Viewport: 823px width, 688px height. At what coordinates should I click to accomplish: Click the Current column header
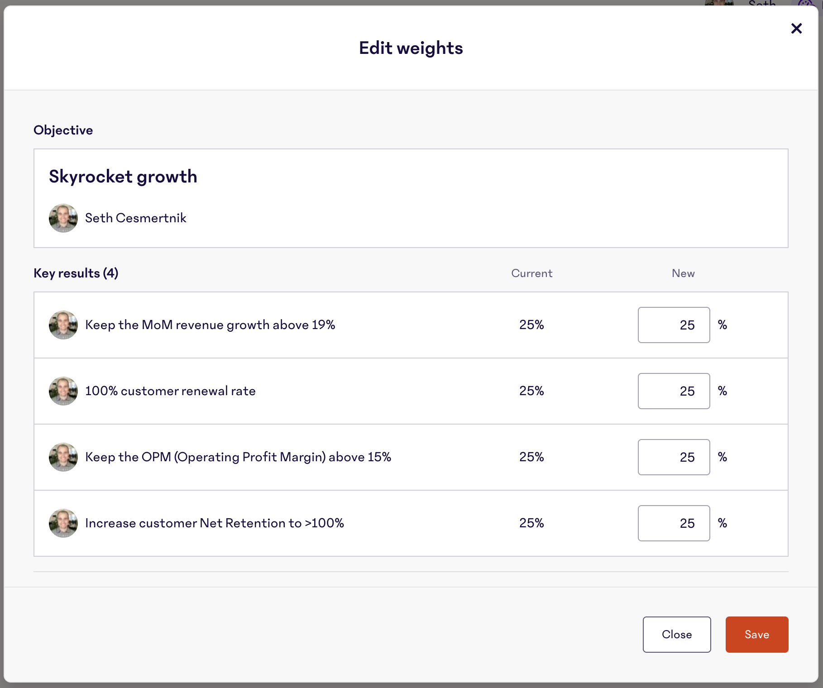pos(531,273)
